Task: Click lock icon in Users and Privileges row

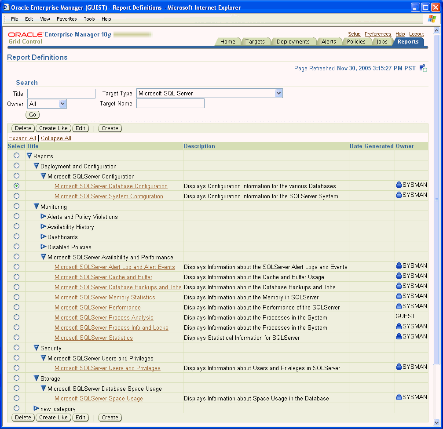Action: [399, 367]
